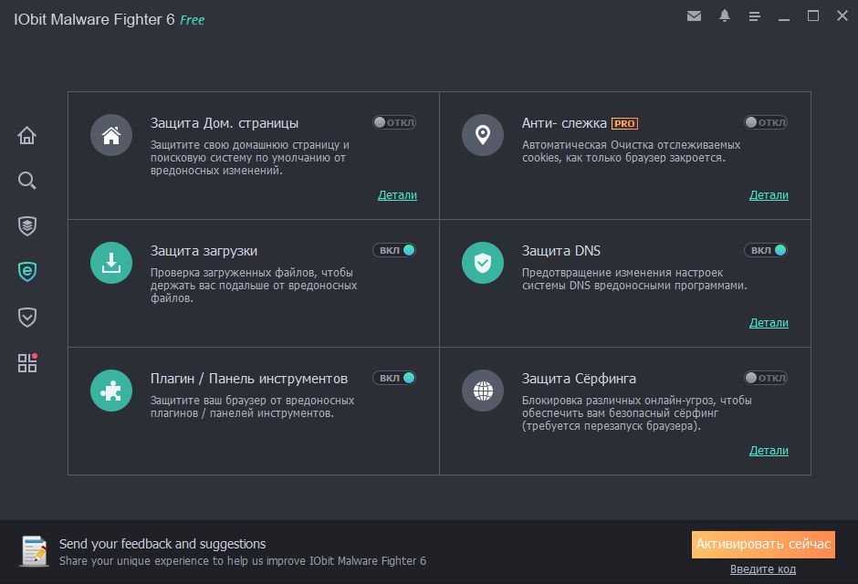Screen dimensions: 858x584
Task: Open notifications via the bell icon
Action: pyautogui.click(x=724, y=16)
